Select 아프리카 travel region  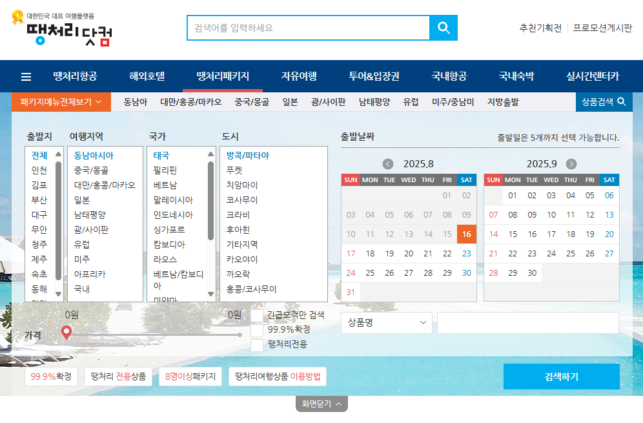(x=90, y=274)
